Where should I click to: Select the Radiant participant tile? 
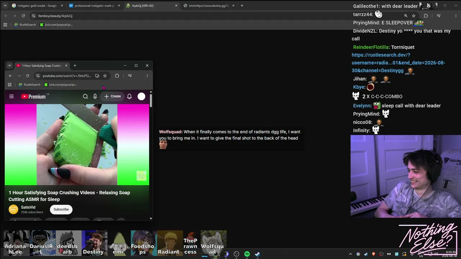click(x=170, y=243)
